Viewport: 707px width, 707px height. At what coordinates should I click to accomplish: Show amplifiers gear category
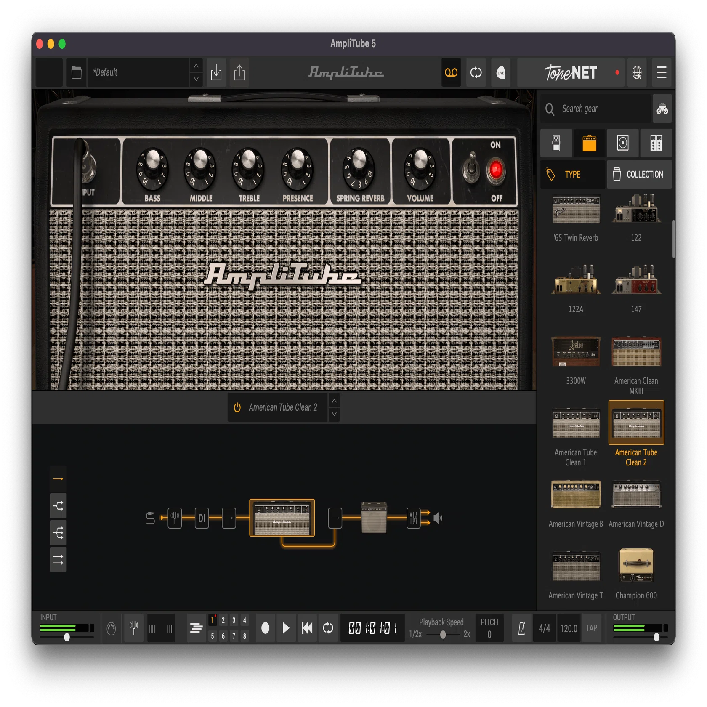pos(589,143)
